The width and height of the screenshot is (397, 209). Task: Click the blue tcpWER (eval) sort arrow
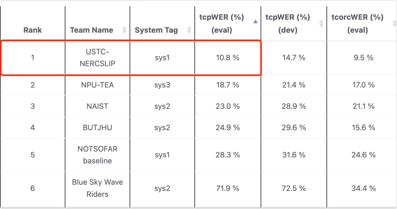click(255, 22)
